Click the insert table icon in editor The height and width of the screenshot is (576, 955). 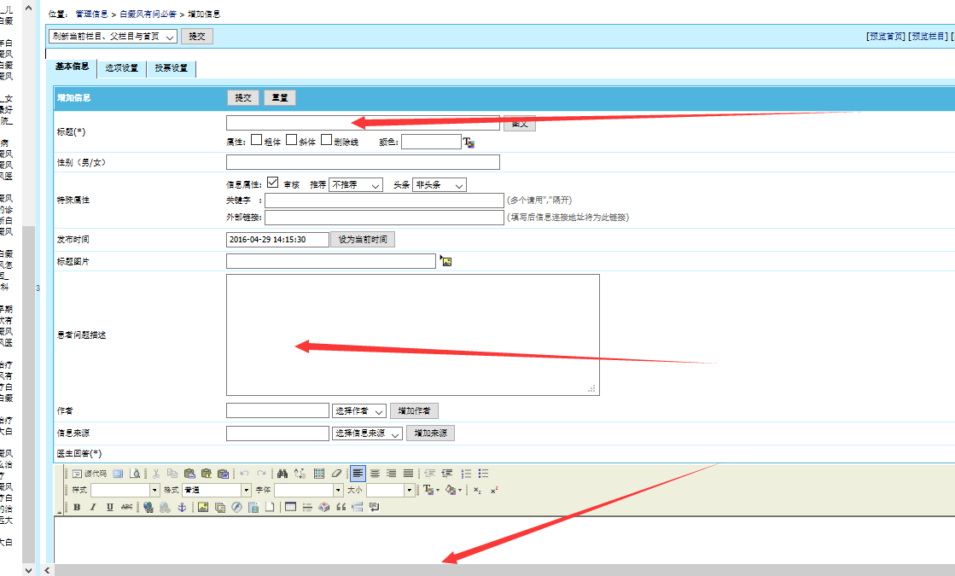click(x=290, y=507)
